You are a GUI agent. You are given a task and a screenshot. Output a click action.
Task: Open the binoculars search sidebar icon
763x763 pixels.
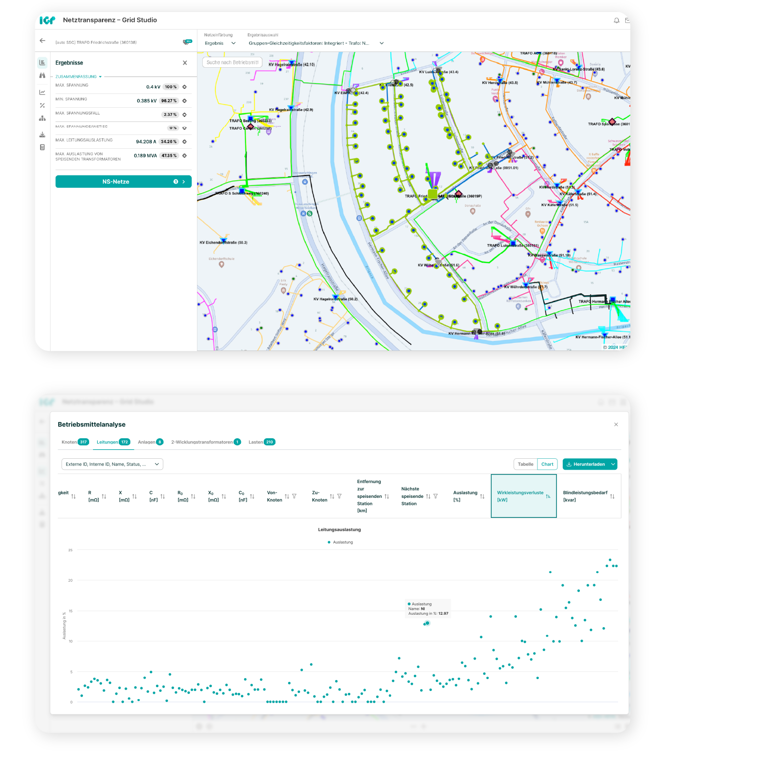click(x=42, y=75)
